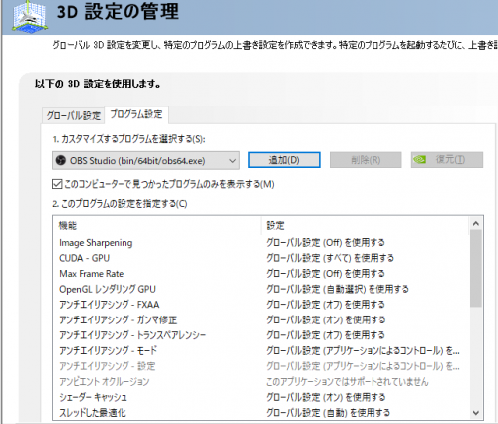This screenshot has width=498, height=424.
Task: Select the アンチエイリアシング - FXAA row
Action: click(261, 305)
